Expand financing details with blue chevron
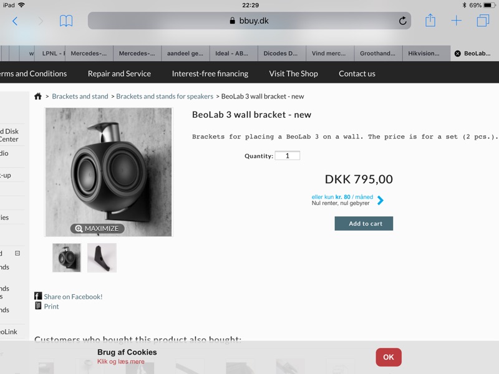The image size is (499, 374). click(380, 200)
